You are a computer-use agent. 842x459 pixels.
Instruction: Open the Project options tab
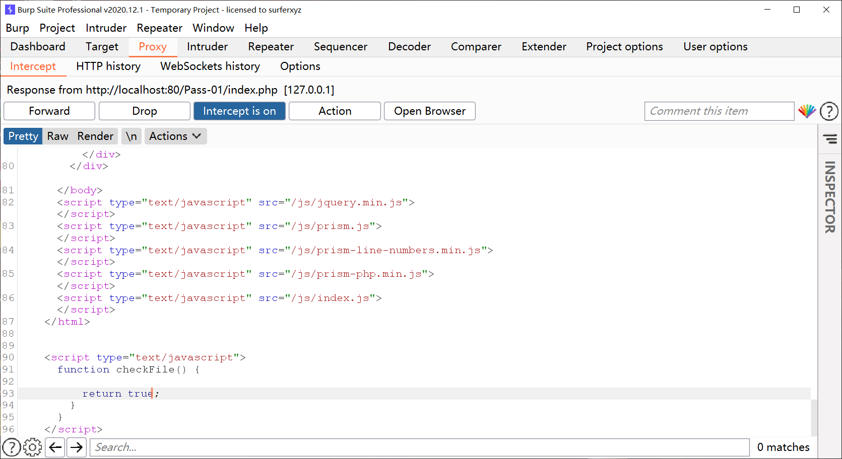click(624, 47)
